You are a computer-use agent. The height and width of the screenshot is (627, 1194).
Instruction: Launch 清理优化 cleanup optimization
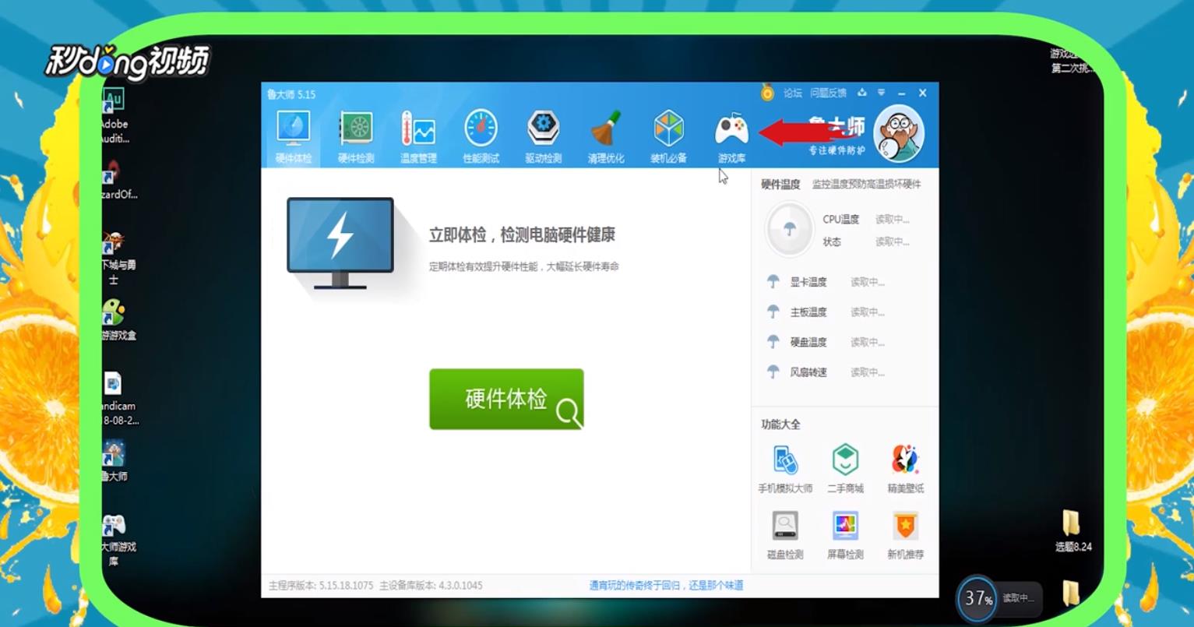point(606,134)
